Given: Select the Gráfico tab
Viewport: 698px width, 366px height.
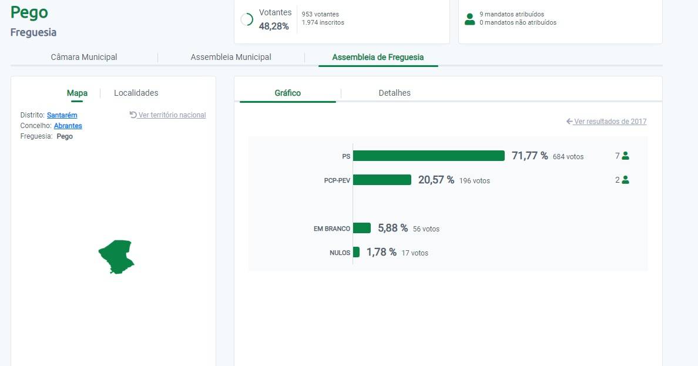Looking at the screenshot, I should (288, 93).
